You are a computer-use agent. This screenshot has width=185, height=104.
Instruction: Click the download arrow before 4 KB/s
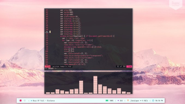coord(141,101)
